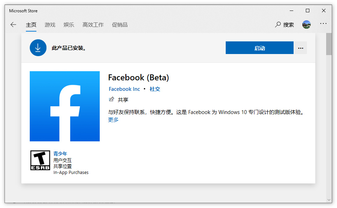
Task: Switch to the 游戏 tab
Action: click(x=50, y=25)
